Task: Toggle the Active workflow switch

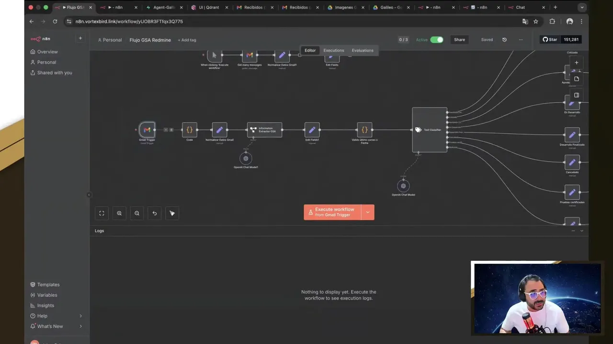Action: [436, 40]
